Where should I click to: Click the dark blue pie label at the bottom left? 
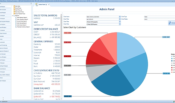68,96
